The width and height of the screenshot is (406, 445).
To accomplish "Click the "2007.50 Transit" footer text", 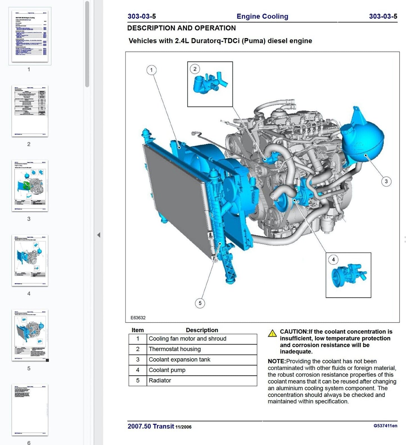I will pos(151,426).
